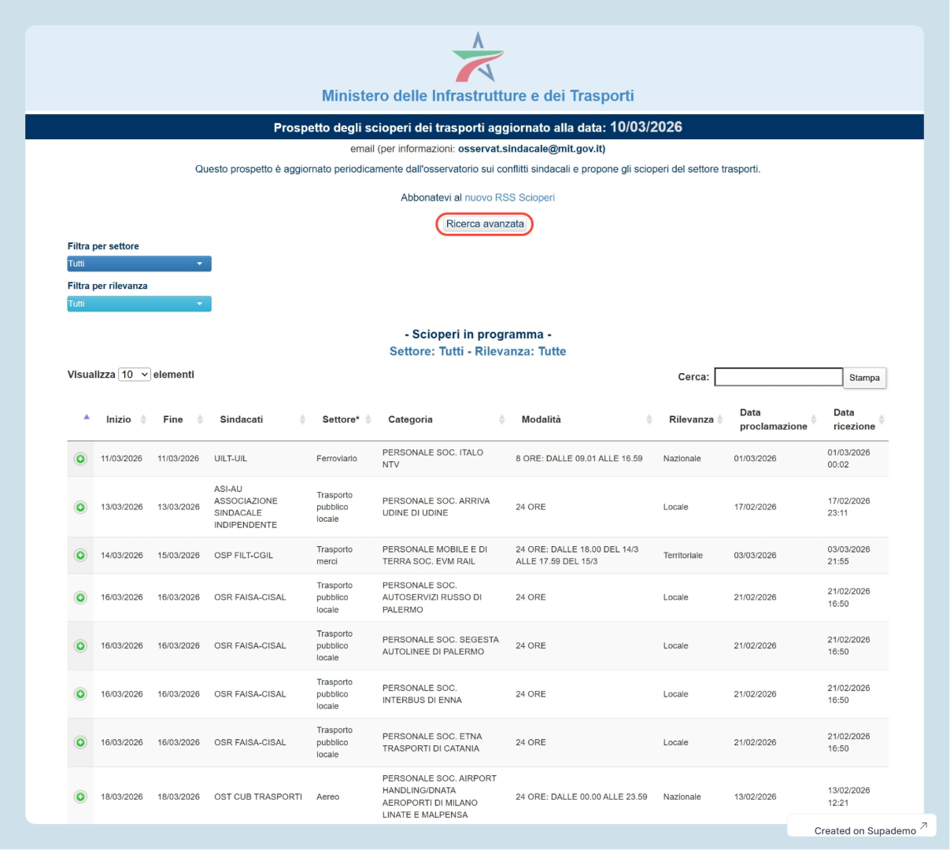Expand details for Segesta Autolinee di Palermo row
Viewport: 950px width, 850px height.
[80, 646]
